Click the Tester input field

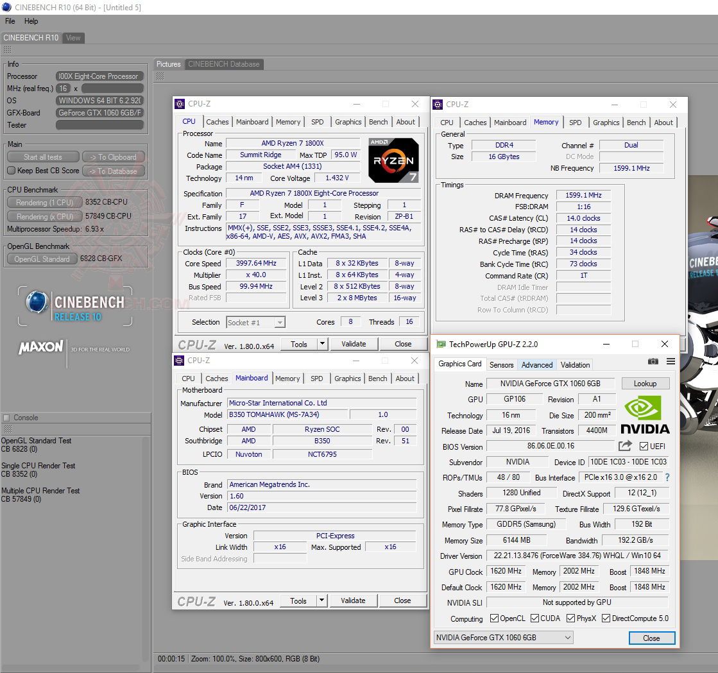pos(100,125)
